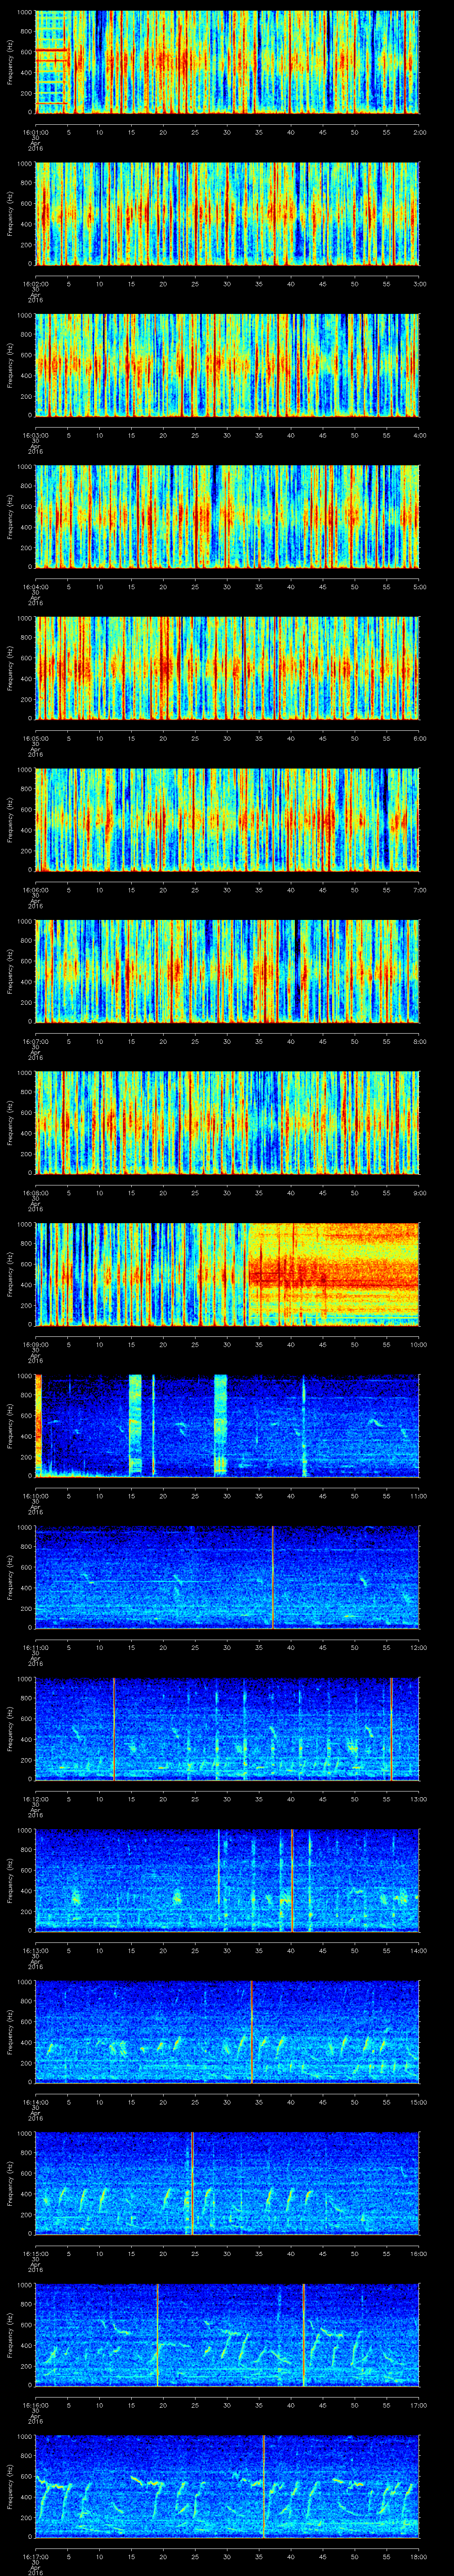
Task: Click the 16:09:00 time axis label
Action: pyautogui.click(x=36, y=1344)
